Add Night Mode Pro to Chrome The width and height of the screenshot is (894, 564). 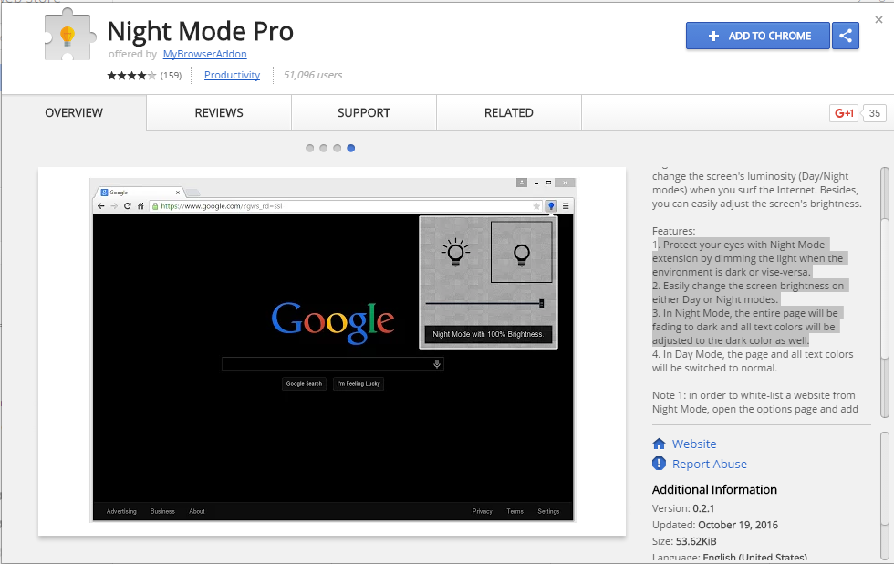(x=758, y=36)
